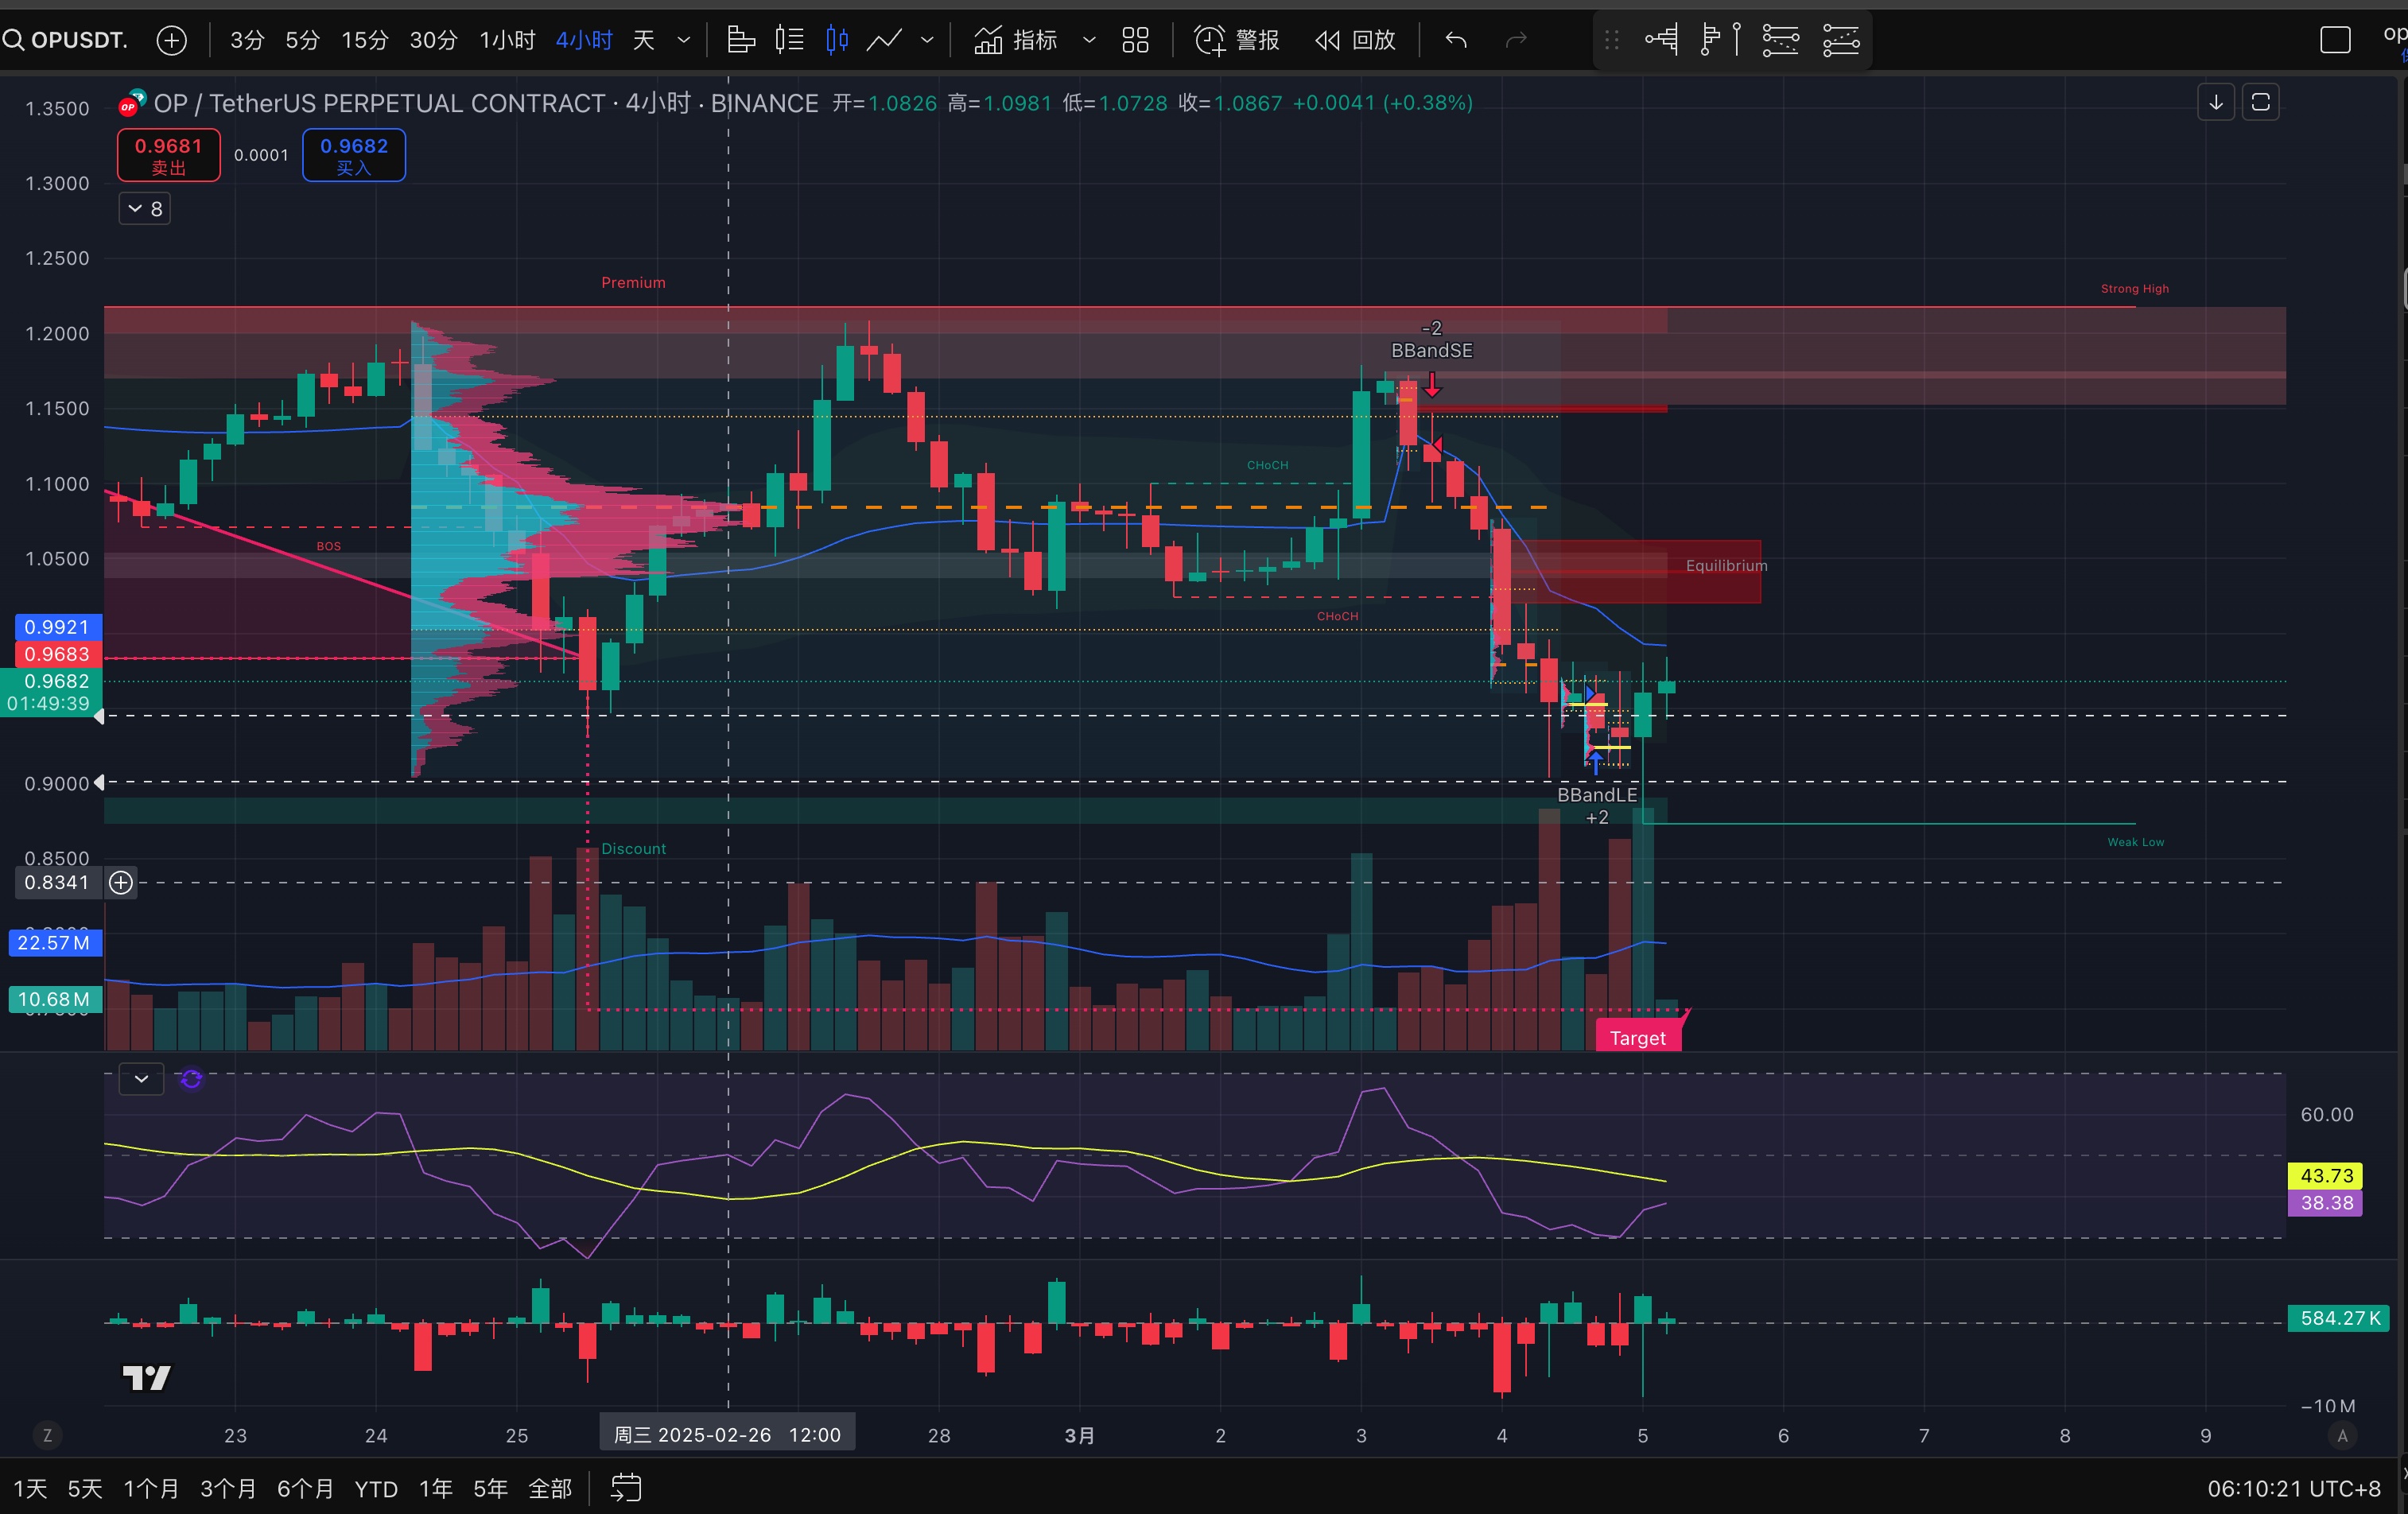Click the undo arrow
The height and width of the screenshot is (1514, 2408).
(x=1456, y=40)
